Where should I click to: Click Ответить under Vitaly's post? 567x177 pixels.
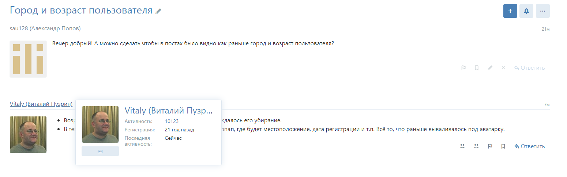tap(529, 146)
